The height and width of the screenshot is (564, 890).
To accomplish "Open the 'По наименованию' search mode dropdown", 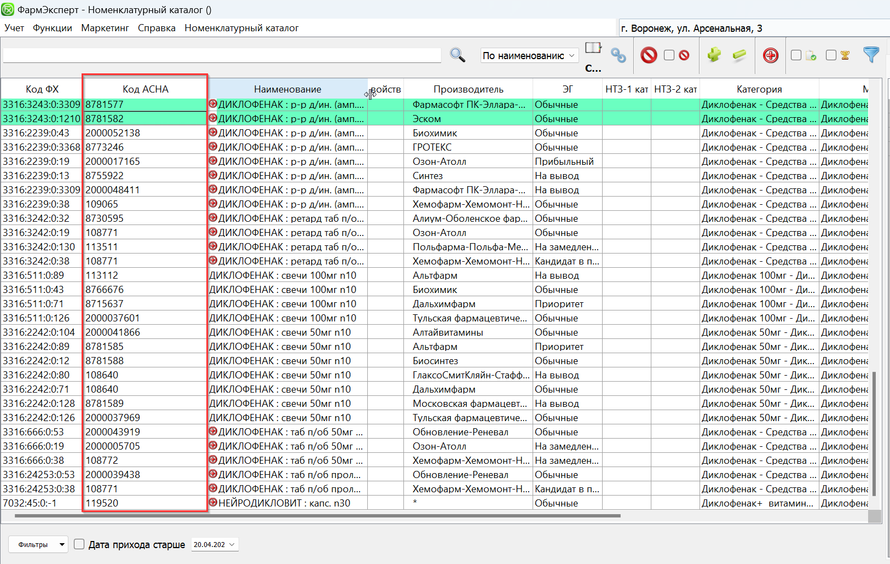I will pyautogui.click(x=529, y=55).
